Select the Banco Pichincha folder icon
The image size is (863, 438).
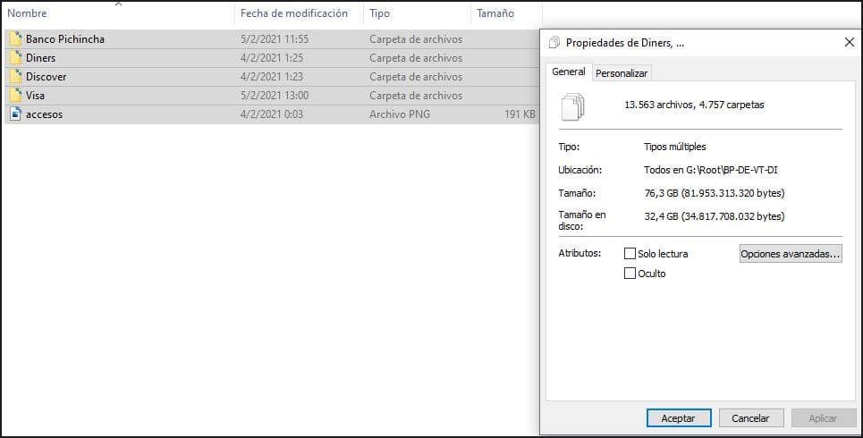click(16, 39)
